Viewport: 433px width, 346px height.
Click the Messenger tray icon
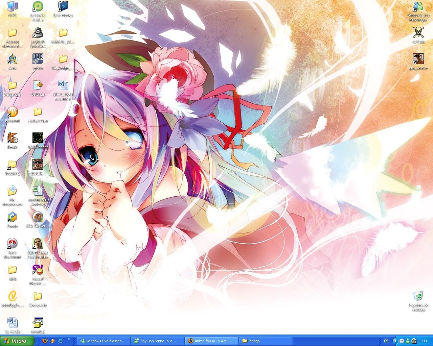[x=408, y=341]
